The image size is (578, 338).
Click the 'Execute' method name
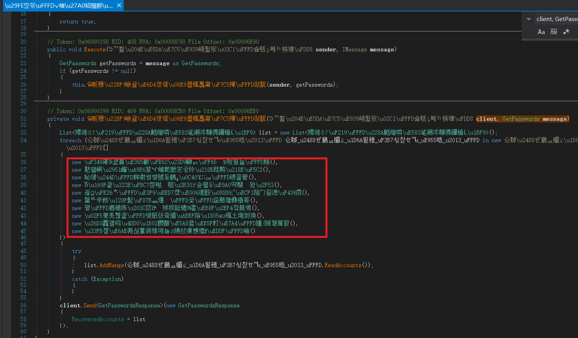(x=95, y=49)
